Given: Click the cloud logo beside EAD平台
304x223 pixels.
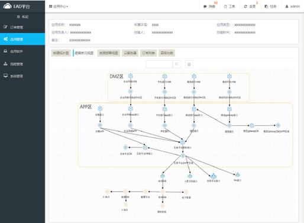Looking at the screenshot, I should 8,6.
